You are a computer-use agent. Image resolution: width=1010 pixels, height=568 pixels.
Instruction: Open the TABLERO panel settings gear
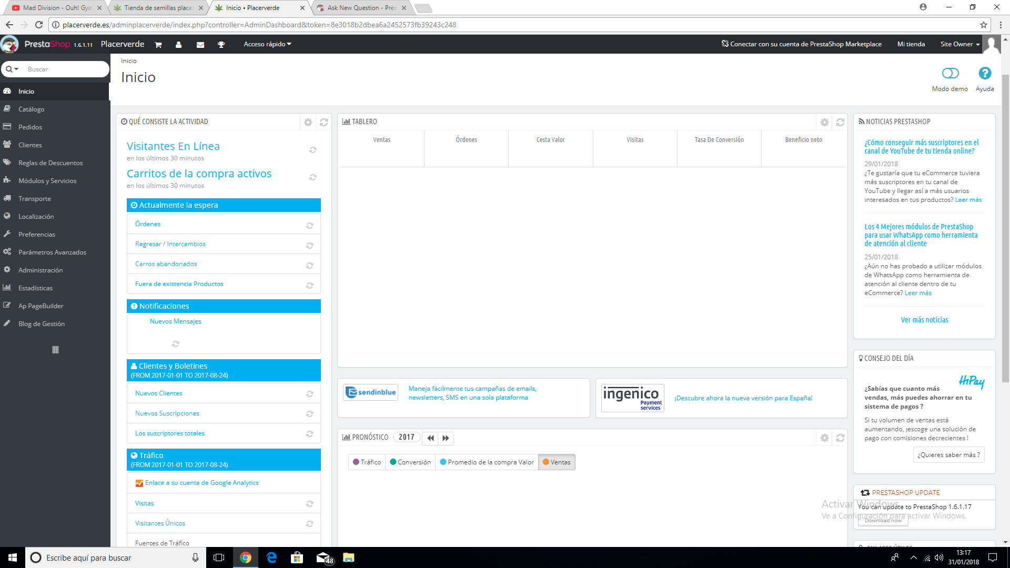pos(824,122)
